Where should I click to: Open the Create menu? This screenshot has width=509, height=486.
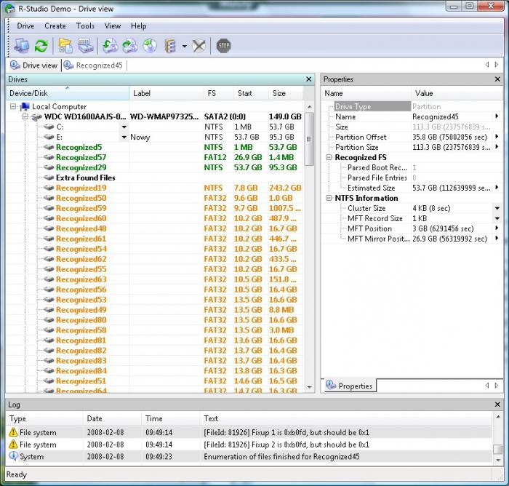click(55, 26)
